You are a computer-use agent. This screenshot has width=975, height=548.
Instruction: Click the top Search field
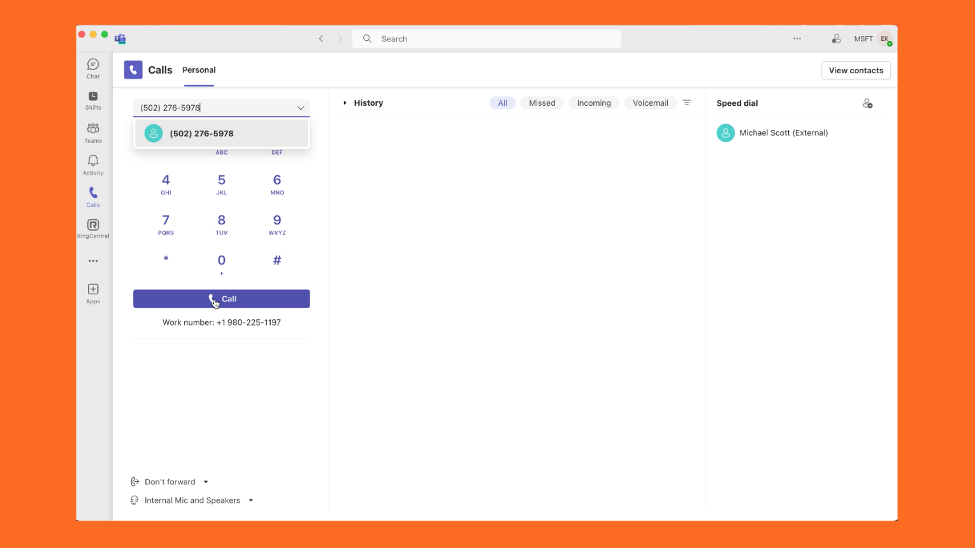487,39
